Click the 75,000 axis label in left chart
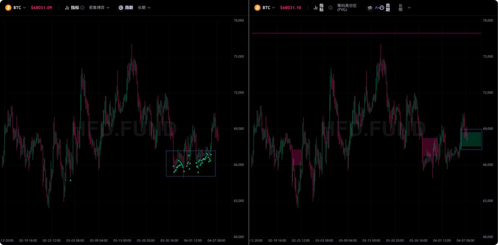This screenshot has width=498, height=245. click(x=238, y=56)
